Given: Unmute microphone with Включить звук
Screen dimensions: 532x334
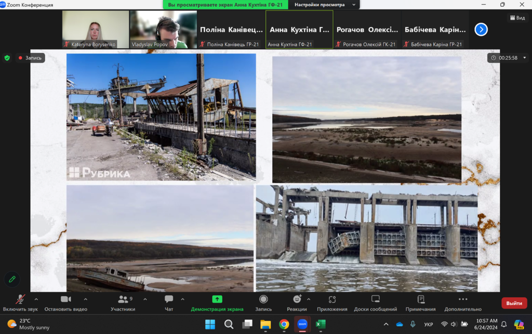Looking at the screenshot, I should (x=20, y=303).
